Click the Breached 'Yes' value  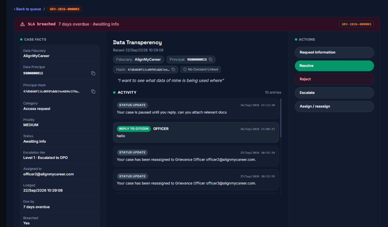click(x=26, y=223)
